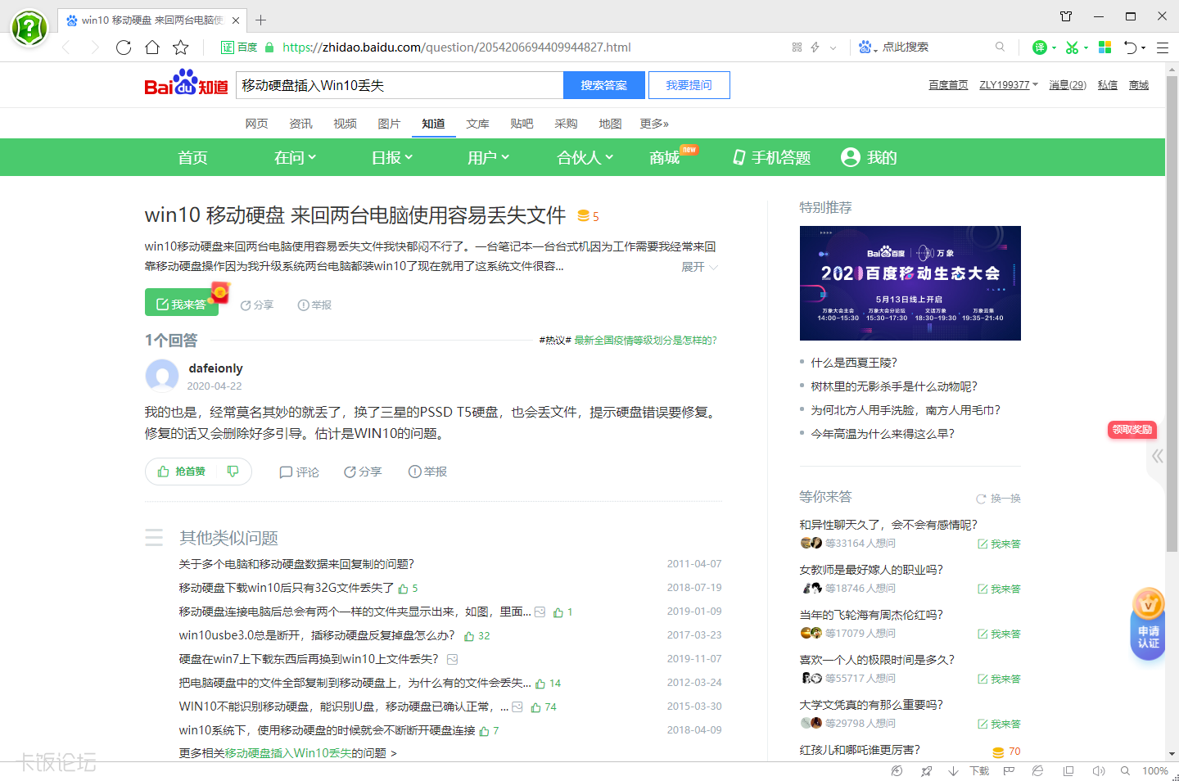Open the 申请认证 floating badge
The image size is (1179, 781).
pos(1148,625)
